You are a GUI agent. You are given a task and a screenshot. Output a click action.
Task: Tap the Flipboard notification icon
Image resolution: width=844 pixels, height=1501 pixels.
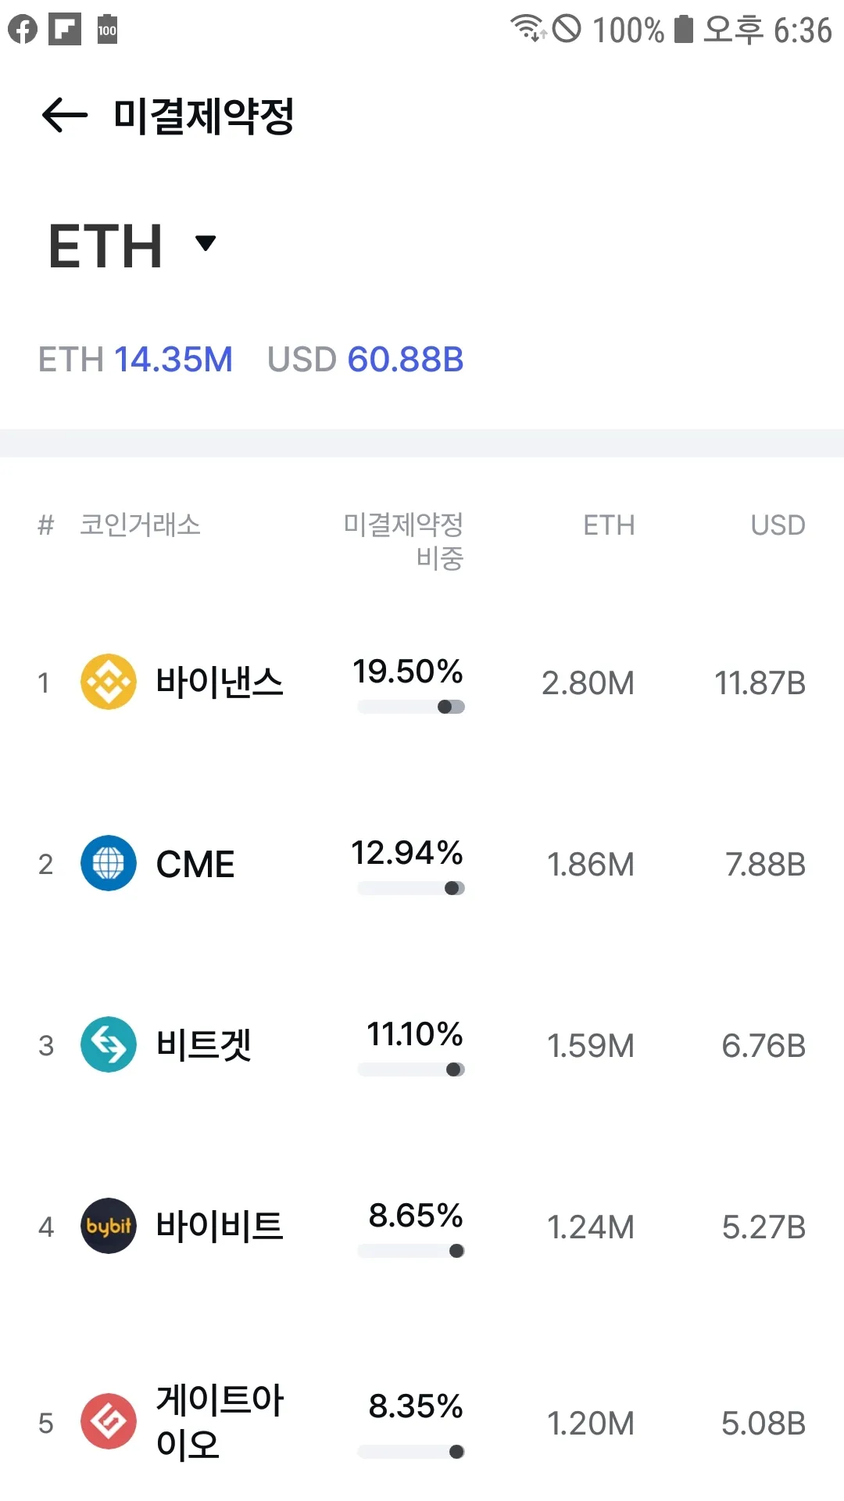coord(65,30)
